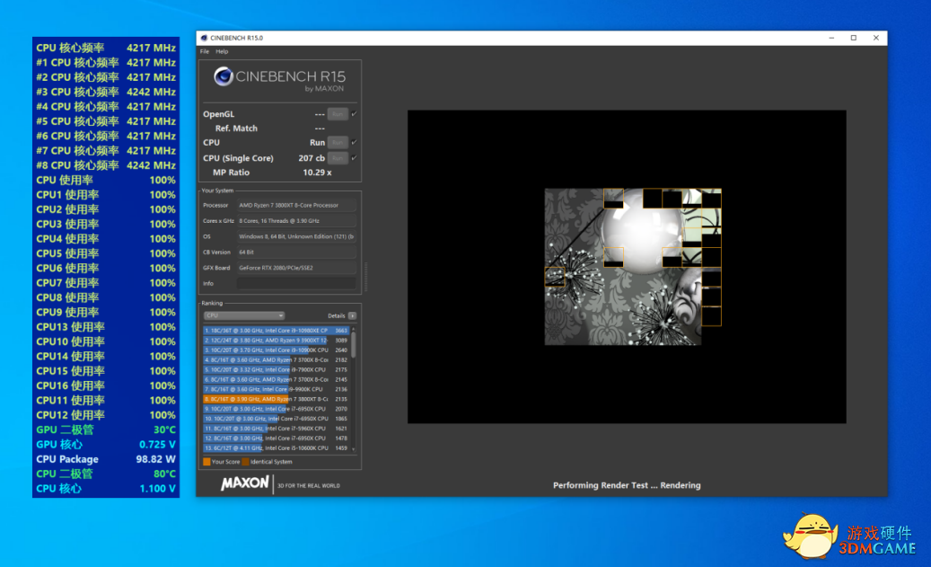The width and height of the screenshot is (931, 567).
Task: Select ranking row 3 Intel Core i9-10900K
Action: tap(277, 350)
